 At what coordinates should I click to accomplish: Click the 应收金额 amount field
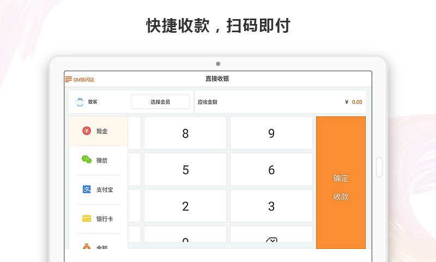pyautogui.click(x=280, y=102)
